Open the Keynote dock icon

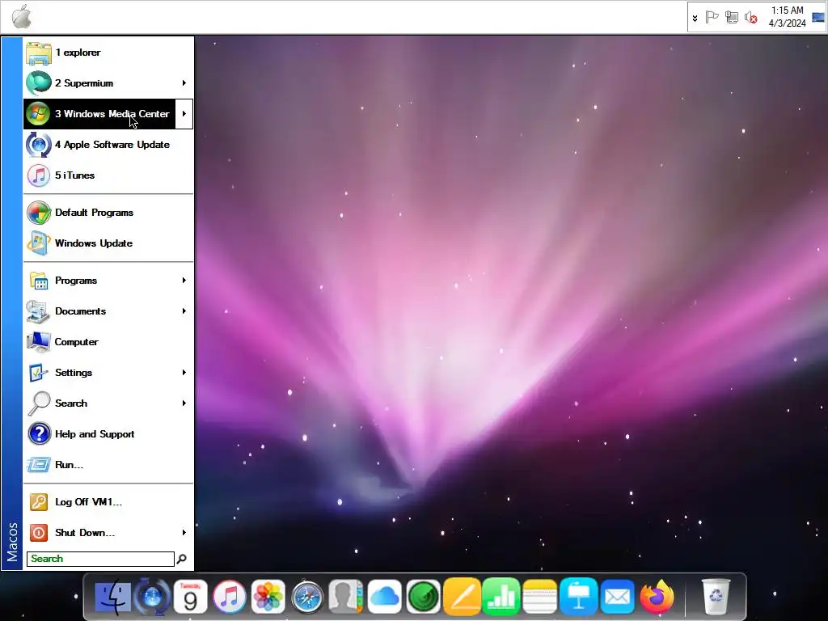tap(579, 598)
